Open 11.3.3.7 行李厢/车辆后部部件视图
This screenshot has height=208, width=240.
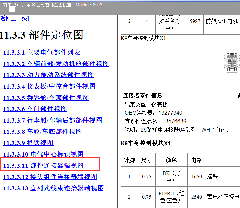53,120
